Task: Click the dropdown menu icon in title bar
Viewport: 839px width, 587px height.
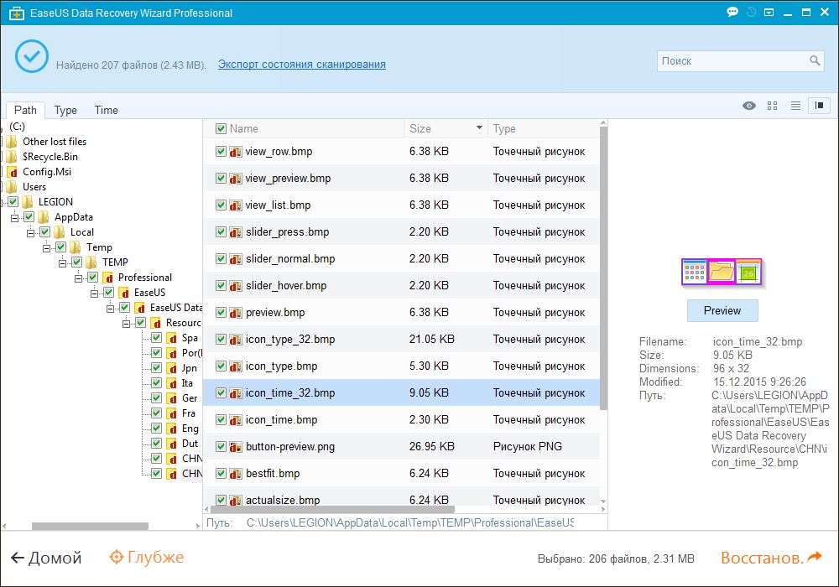Action: point(769,13)
